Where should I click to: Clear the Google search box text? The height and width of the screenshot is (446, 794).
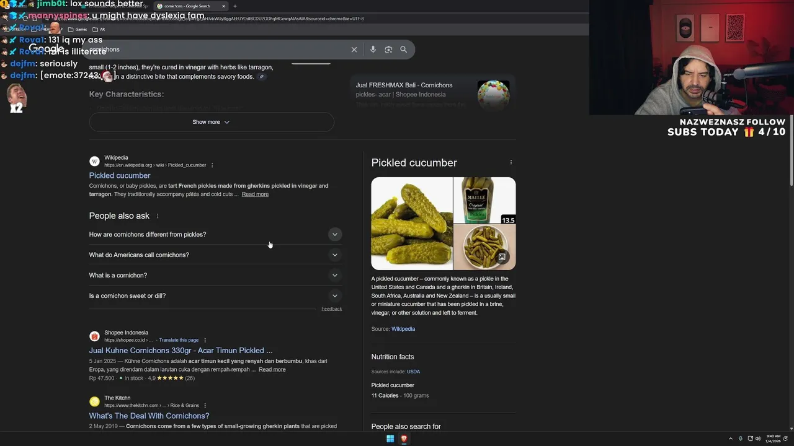coord(354,50)
